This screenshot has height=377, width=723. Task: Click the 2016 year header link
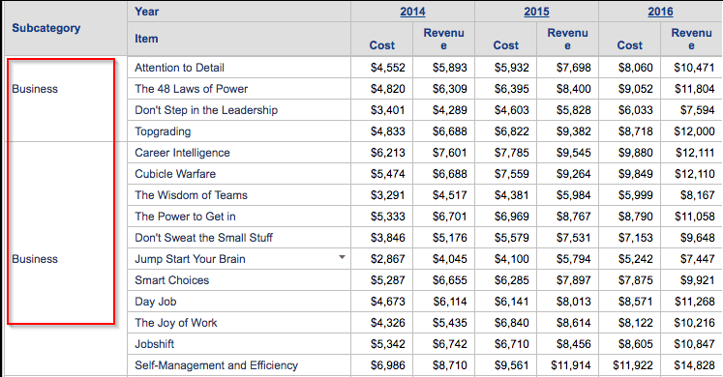[x=660, y=12]
